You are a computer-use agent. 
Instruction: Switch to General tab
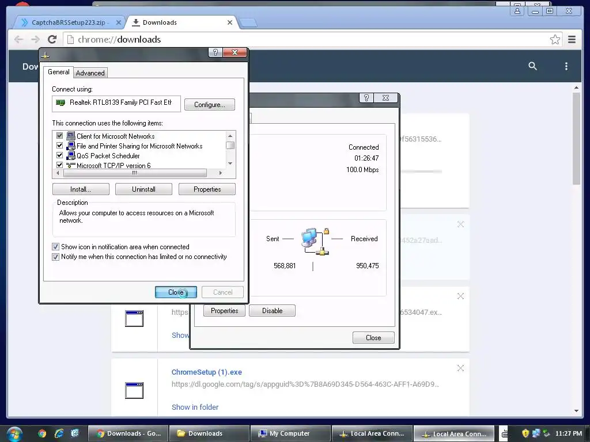(x=58, y=72)
